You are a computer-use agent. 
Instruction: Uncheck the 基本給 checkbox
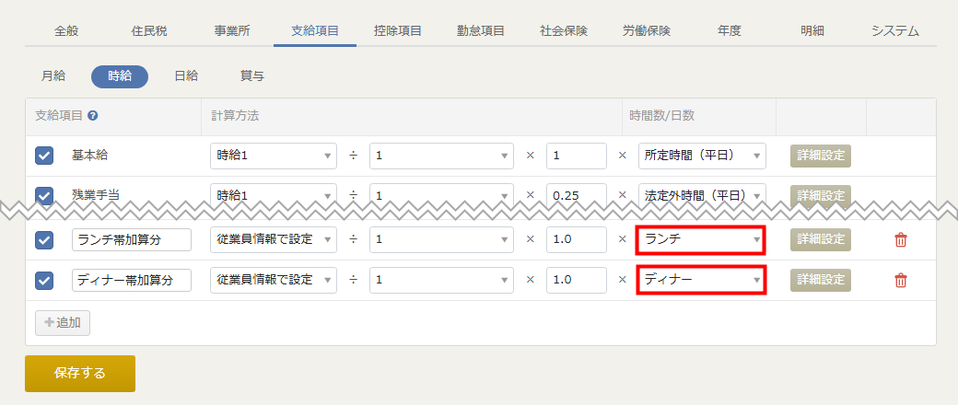click(44, 156)
